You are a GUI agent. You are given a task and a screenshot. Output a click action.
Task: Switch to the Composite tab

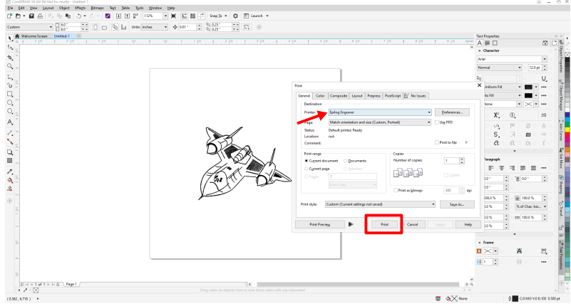339,96
